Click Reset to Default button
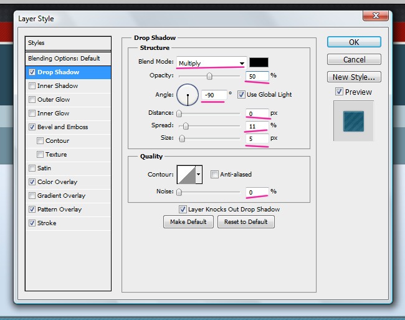The height and width of the screenshot is (320, 405). (x=245, y=222)
